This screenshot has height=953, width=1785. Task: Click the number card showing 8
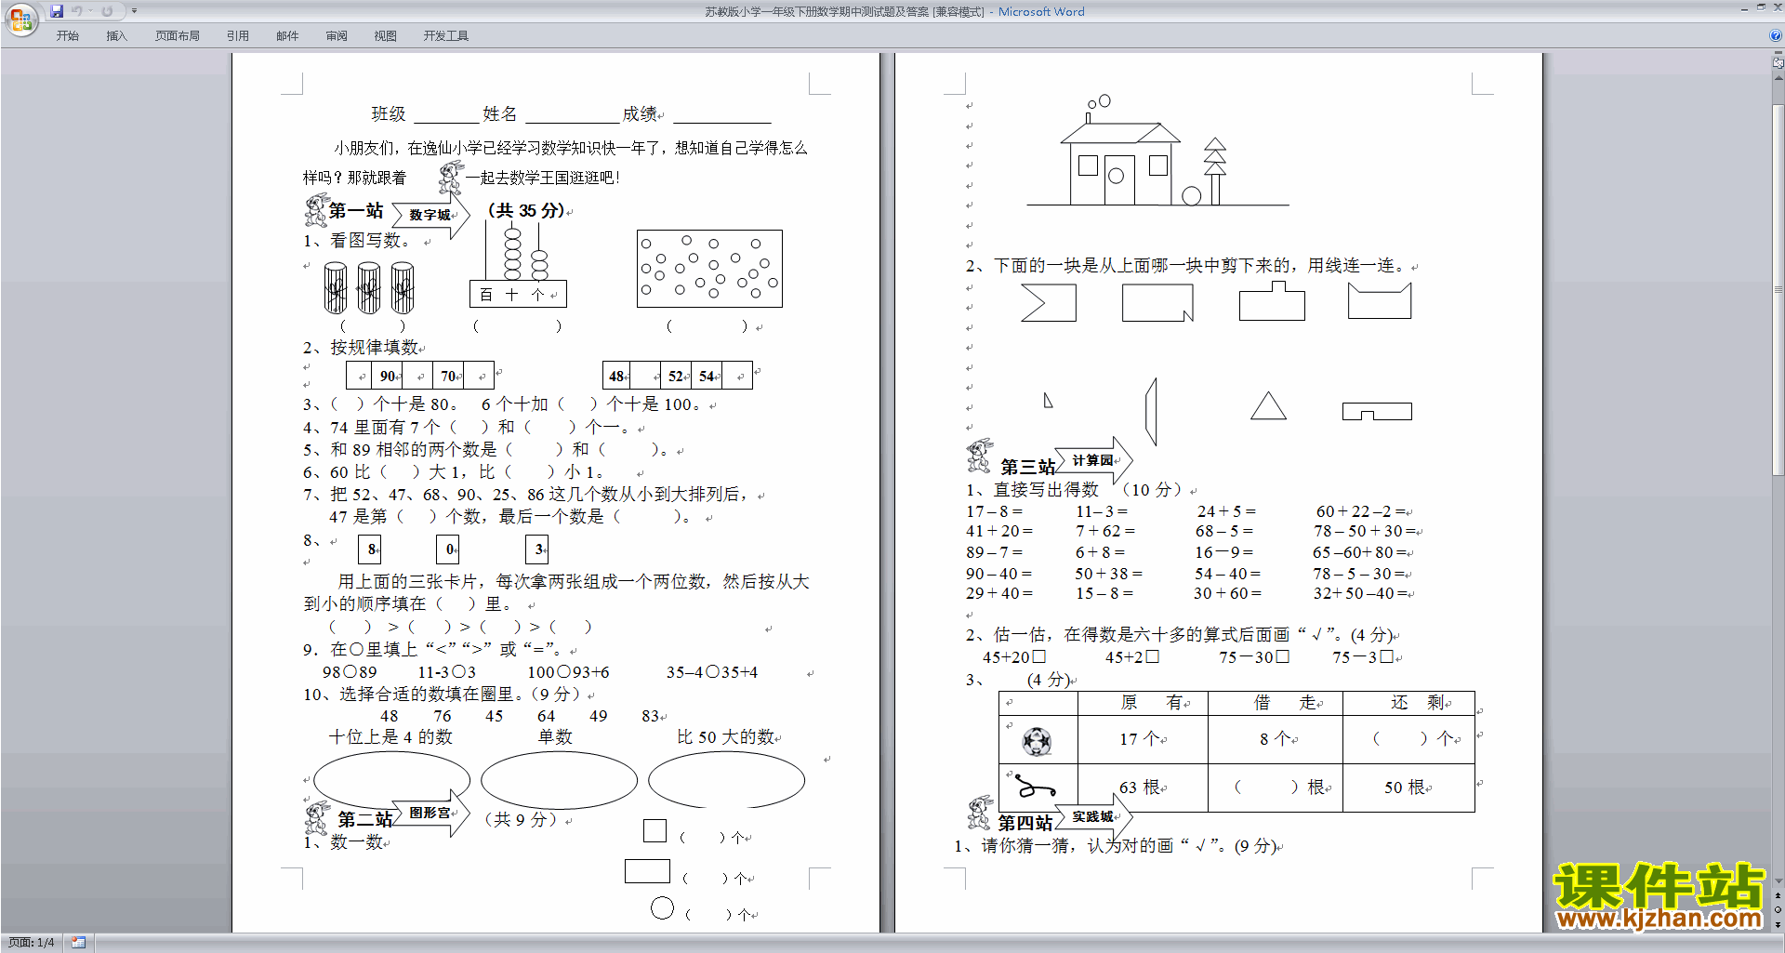[370, 549]
